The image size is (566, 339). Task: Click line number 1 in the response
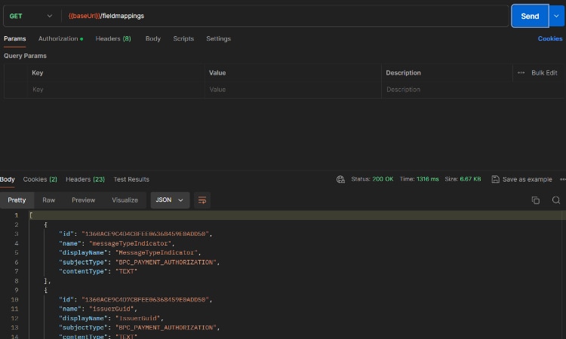(17, 215)
